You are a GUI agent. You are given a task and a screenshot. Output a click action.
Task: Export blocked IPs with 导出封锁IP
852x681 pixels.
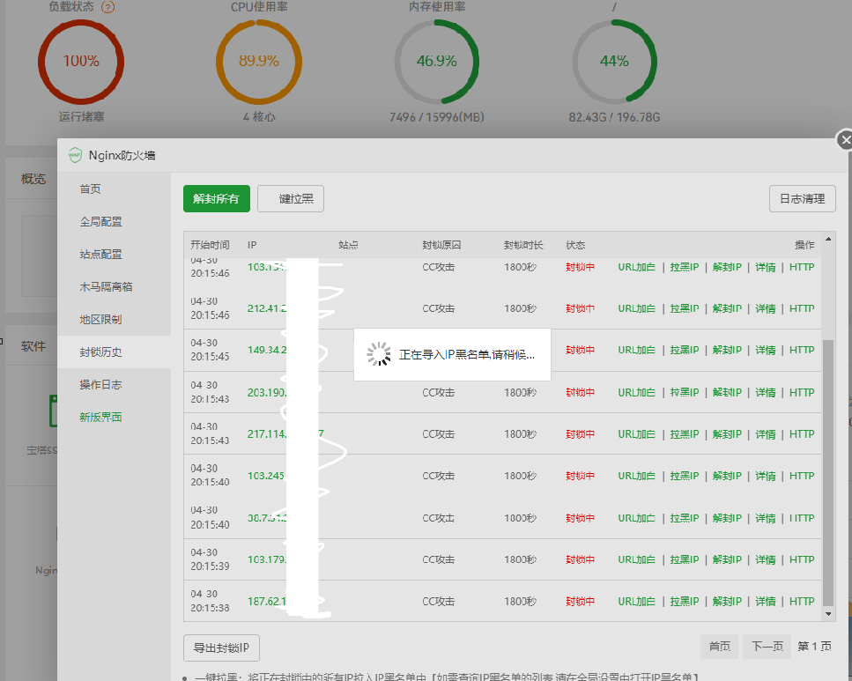click(x=221, y=648)
